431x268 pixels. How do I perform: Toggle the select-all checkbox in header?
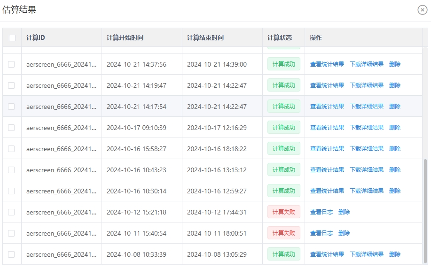click(x=12, y=38)
